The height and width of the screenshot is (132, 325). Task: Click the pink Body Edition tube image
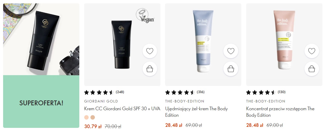(284, 41)
